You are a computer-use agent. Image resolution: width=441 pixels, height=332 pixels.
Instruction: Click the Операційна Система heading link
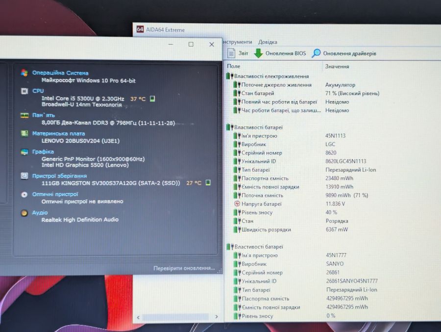pos(60,73)
